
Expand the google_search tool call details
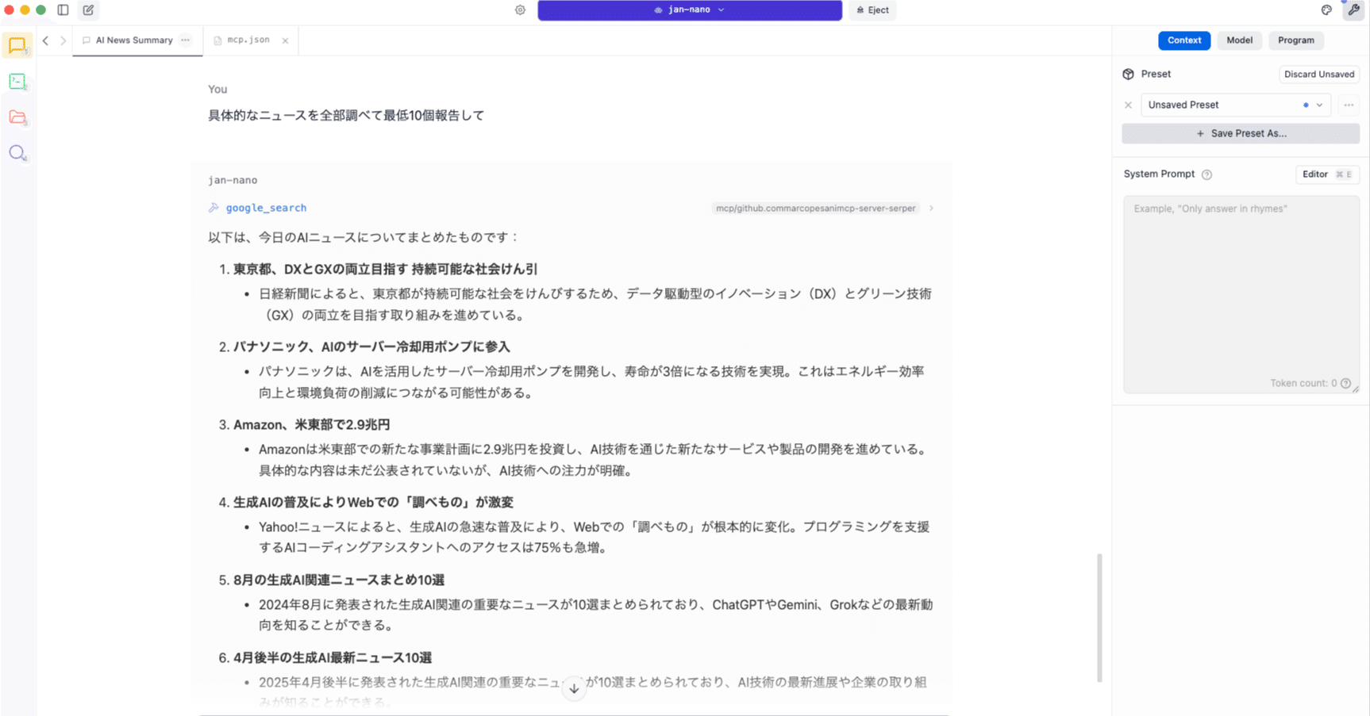coord(266,207)
